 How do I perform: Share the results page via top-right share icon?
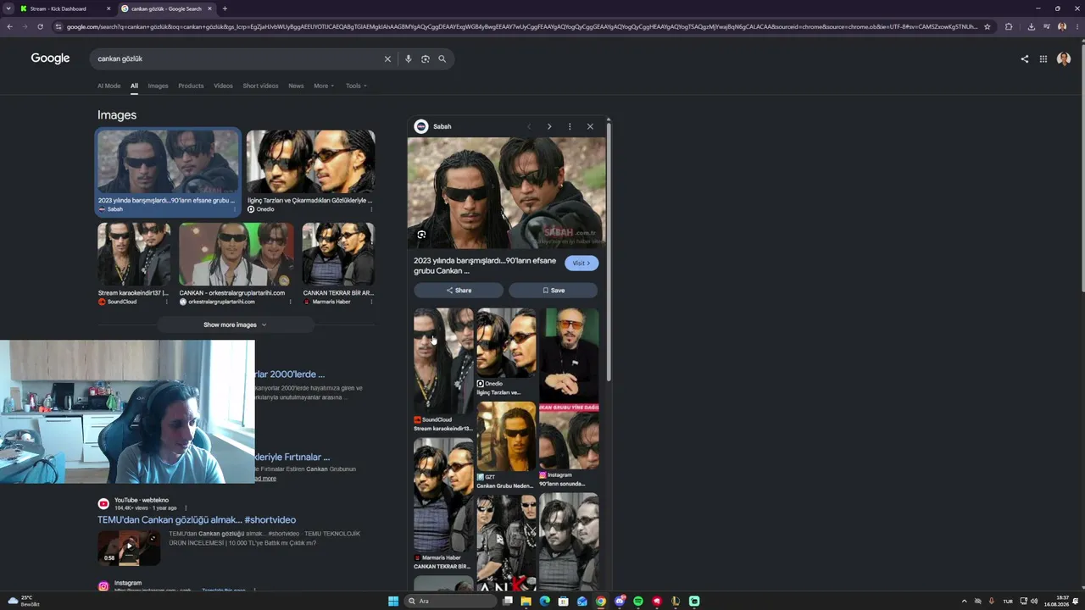(x=1024, y=59)
